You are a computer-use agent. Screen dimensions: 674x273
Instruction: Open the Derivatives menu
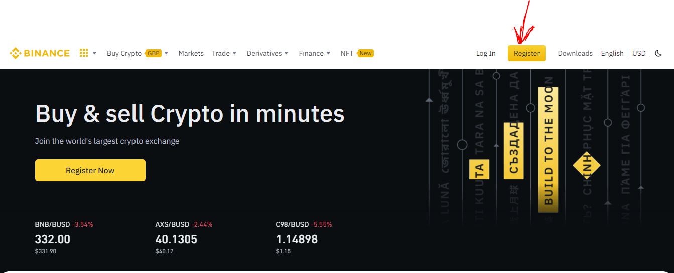point(264,53)
